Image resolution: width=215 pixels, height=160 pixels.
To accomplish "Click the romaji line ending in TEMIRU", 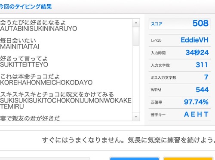I will pos(66,103).
